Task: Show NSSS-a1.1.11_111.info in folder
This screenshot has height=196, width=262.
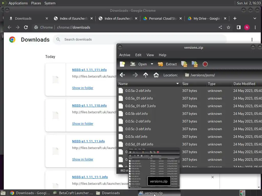Action: 83,88
